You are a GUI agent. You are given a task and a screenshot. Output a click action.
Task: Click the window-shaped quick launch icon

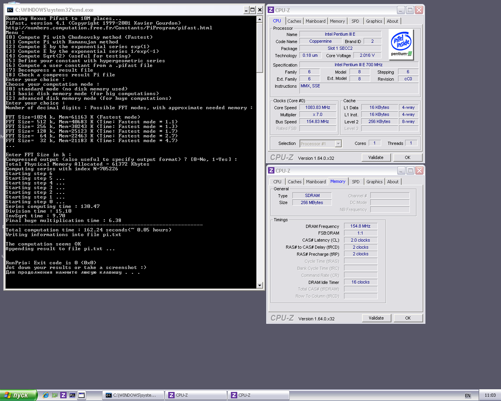coord(81,395)
